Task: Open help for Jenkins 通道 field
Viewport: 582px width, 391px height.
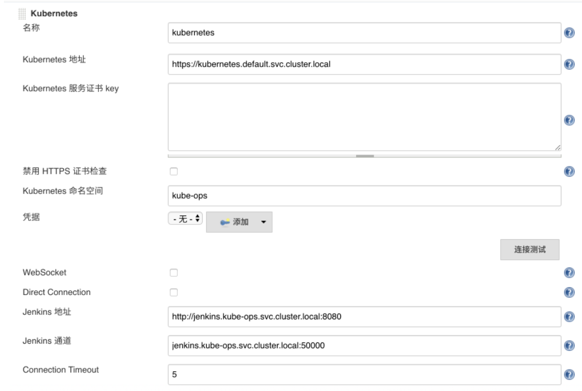Action: pos(569,345)
